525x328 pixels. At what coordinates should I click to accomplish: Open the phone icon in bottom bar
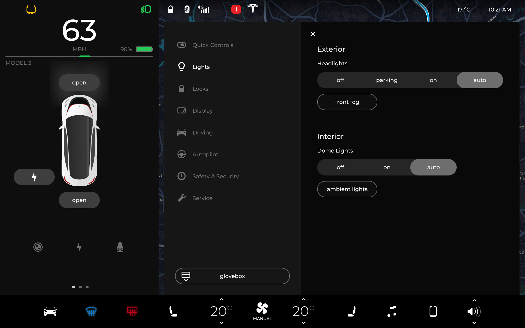(x=433, y=311)
